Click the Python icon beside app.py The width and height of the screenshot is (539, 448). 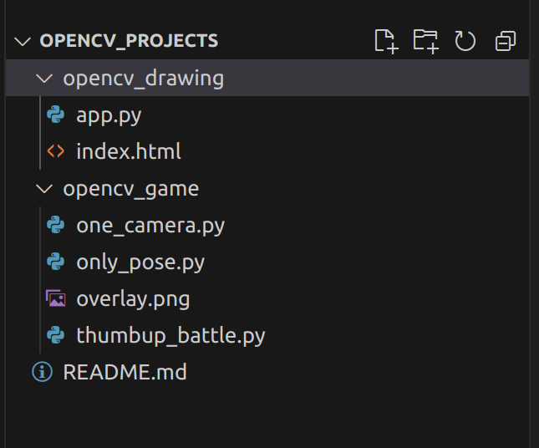click(x=56, y=115)
